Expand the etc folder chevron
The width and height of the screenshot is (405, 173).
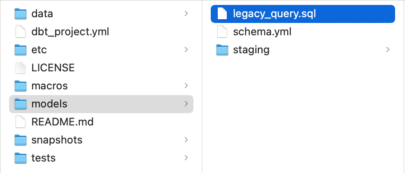click(x=186, y=50)
